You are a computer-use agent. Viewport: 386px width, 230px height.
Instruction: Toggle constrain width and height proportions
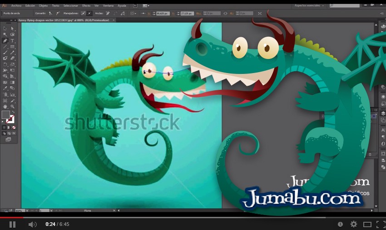click(x=225, y=13)
